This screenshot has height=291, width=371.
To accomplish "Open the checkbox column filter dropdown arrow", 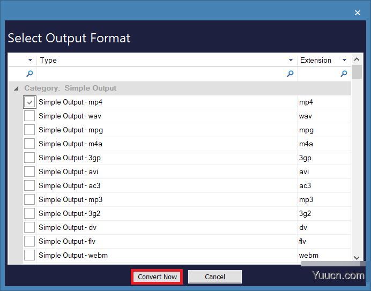I will tap(30, 60).
